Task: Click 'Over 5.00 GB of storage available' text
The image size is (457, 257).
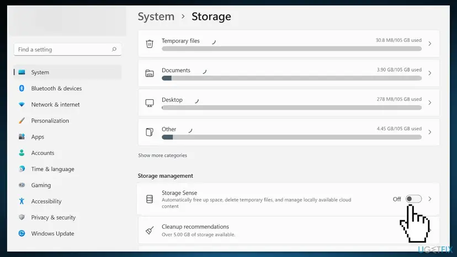Action: tap(199, 234)
